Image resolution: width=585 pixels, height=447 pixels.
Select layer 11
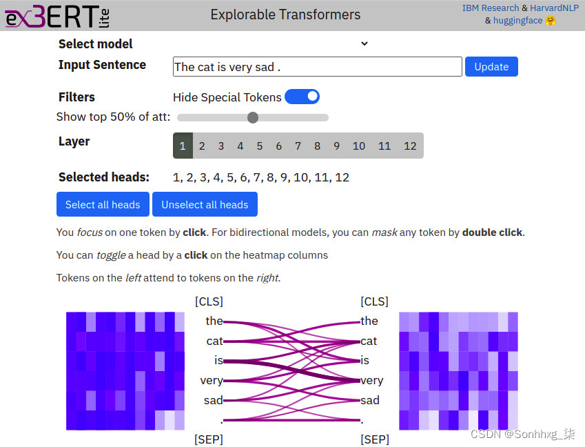384,146
